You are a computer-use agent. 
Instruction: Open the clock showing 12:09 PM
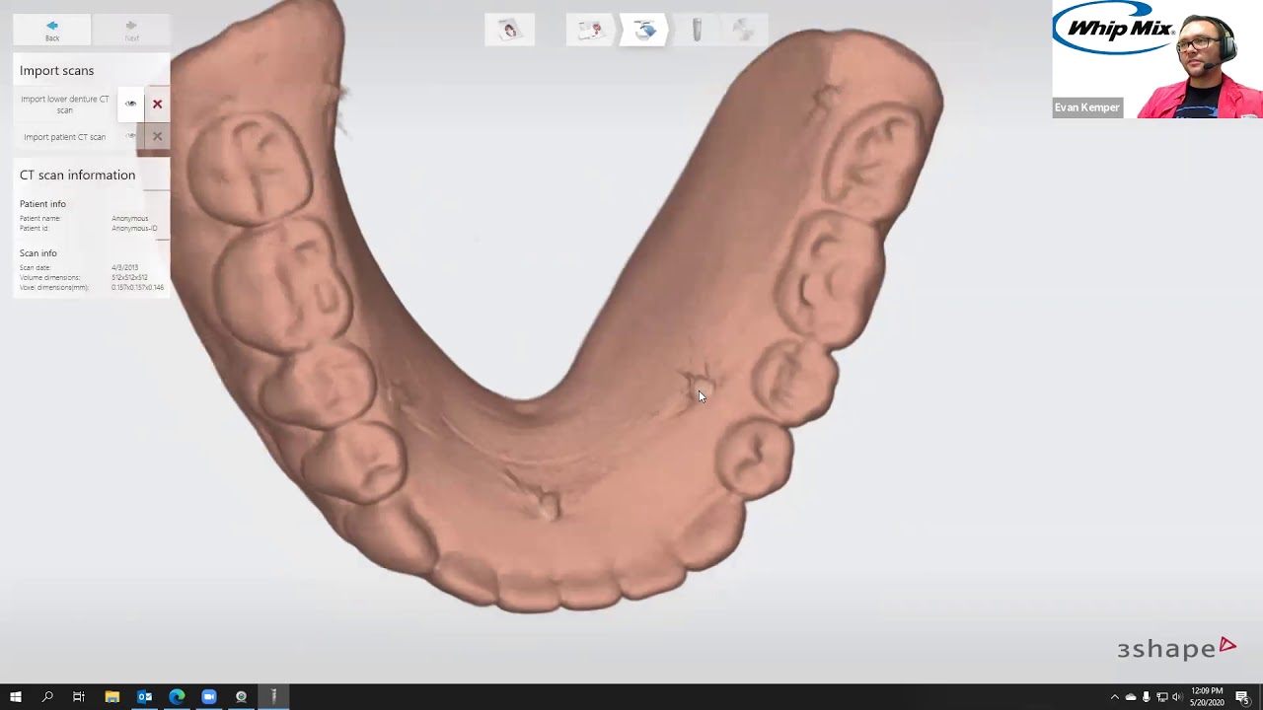[1207, 697]
